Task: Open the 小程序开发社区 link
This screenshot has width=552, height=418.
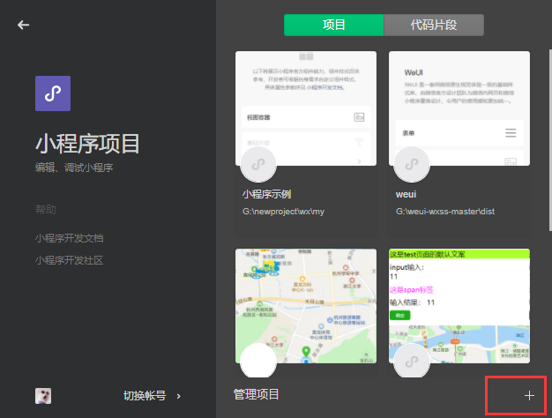Action: click(69, 260)
